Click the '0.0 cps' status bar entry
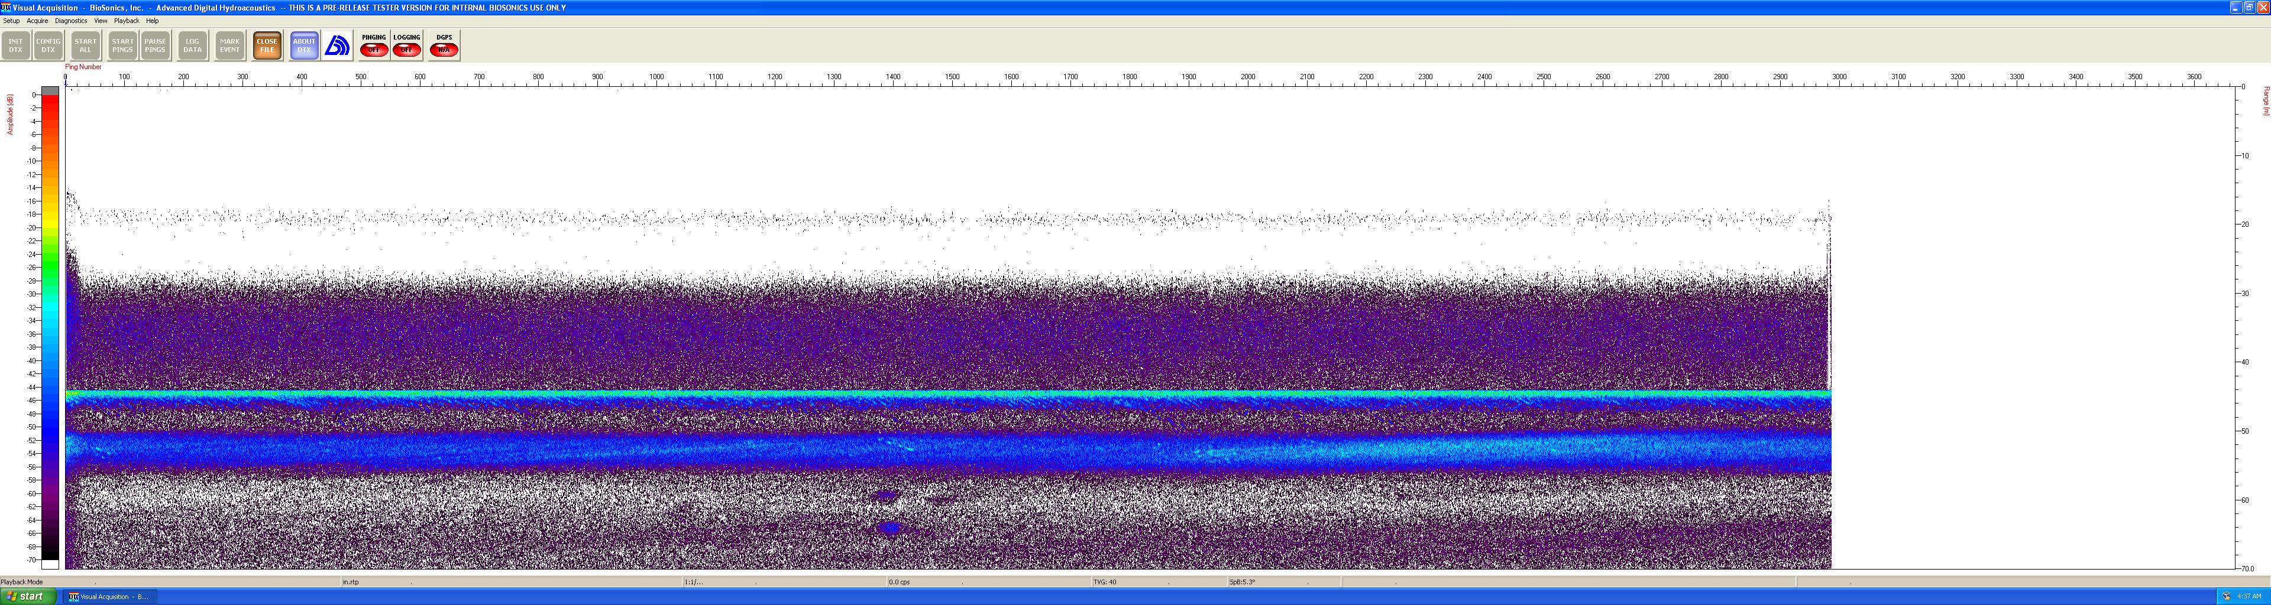The width and height of the screenshot is (2271, 605). tap(899, 582)
